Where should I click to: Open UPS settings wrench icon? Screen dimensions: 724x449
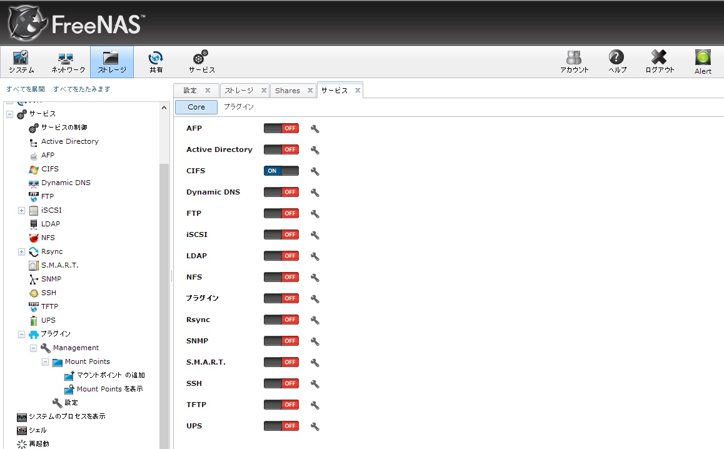[315, 426]
